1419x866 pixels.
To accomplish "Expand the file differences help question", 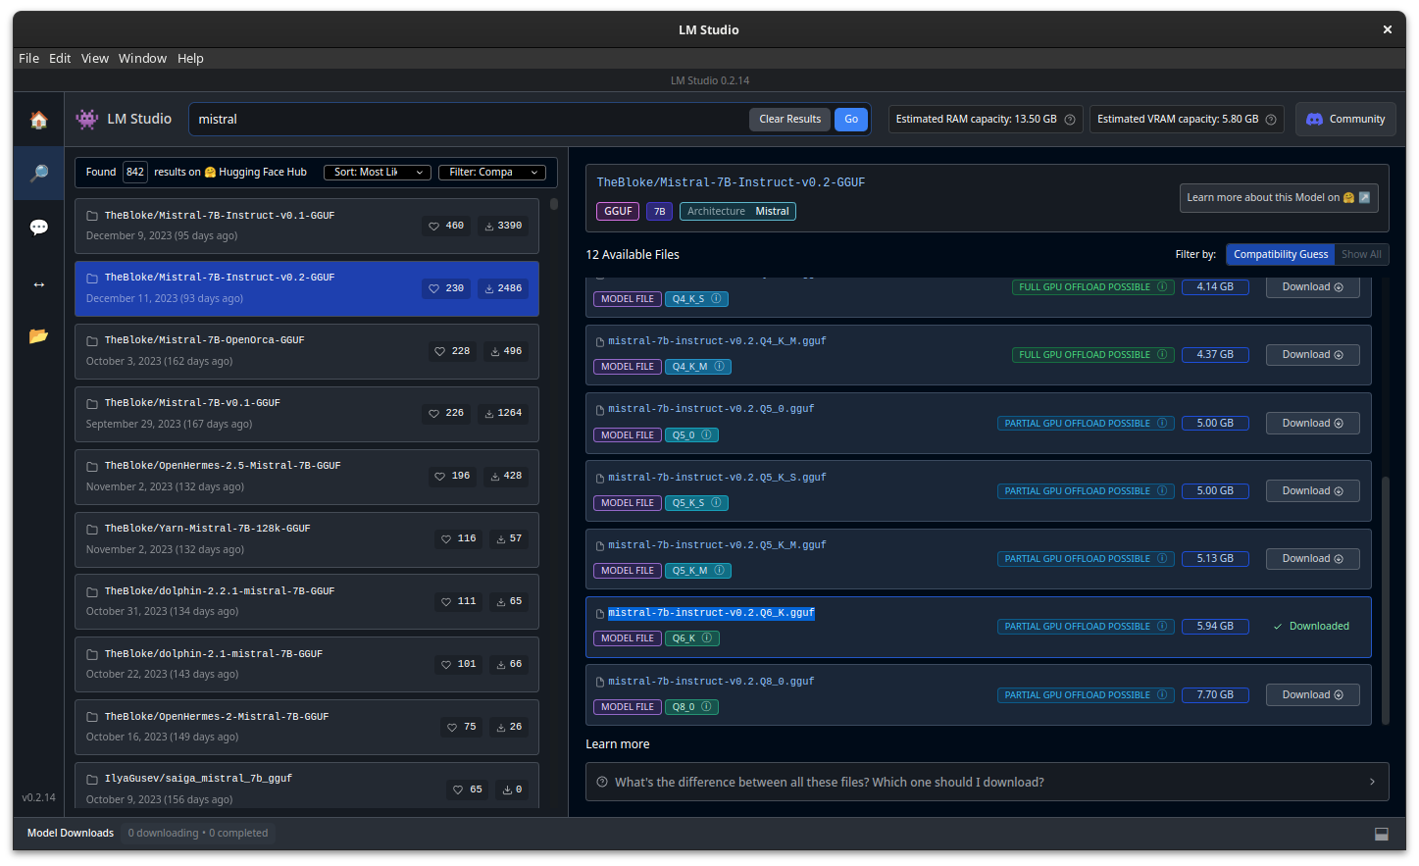I will click(987, 782).
